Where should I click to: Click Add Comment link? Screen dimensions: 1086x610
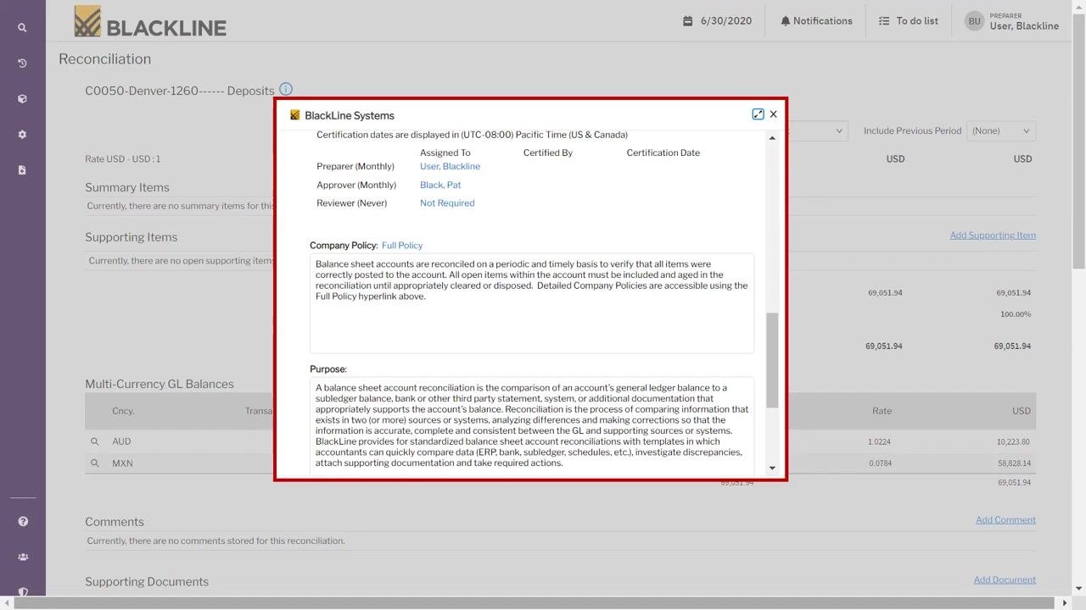click(x=1005, y=520)
